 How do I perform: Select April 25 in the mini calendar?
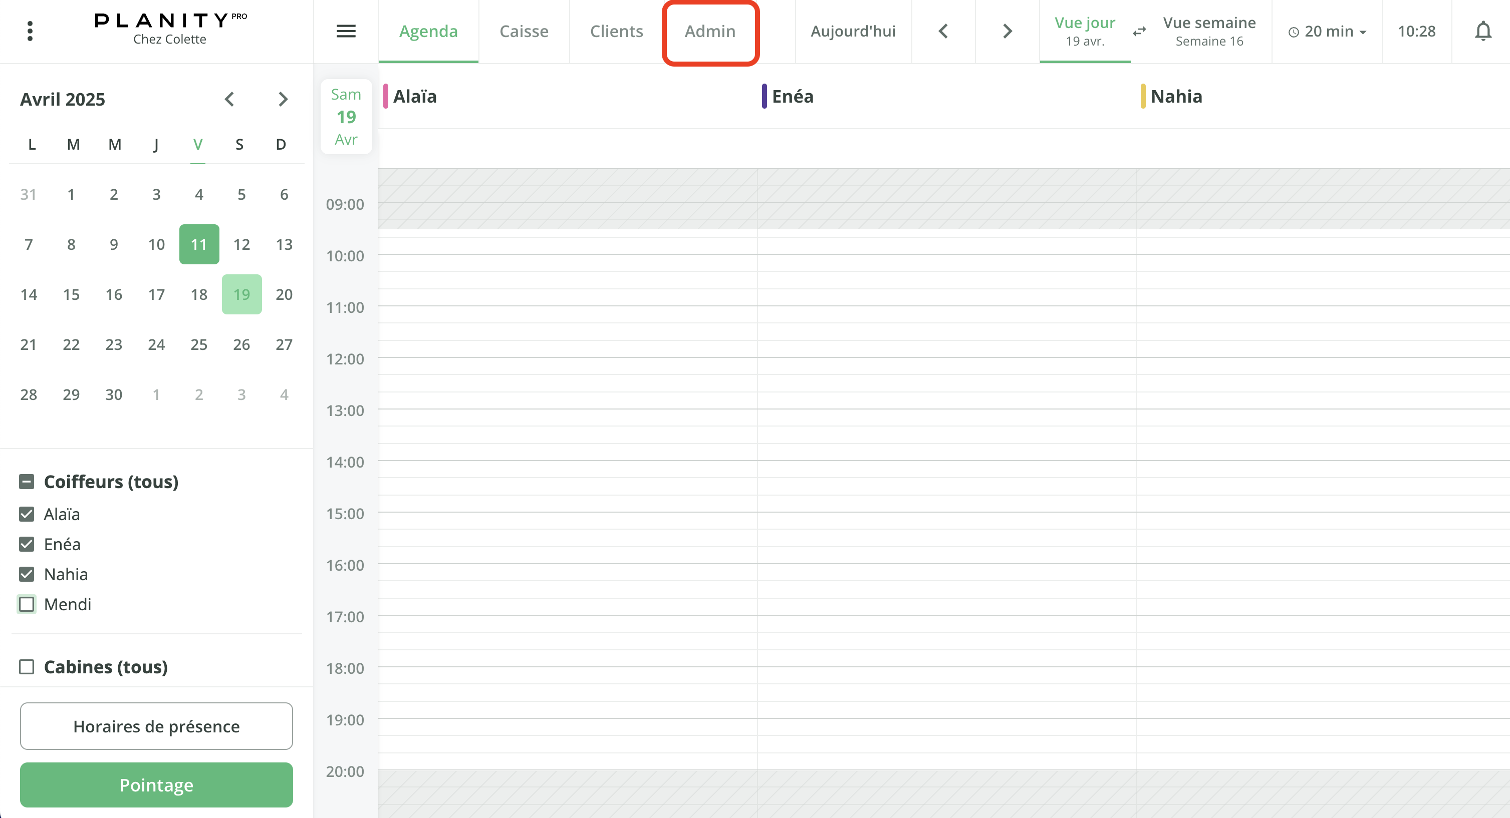[199, 344]
